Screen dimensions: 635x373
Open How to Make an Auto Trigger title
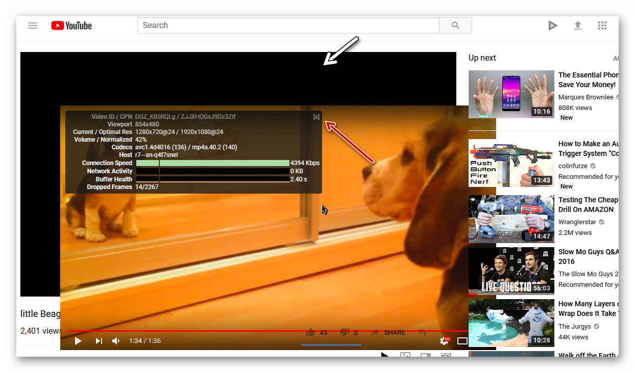[x=588, y=149]
